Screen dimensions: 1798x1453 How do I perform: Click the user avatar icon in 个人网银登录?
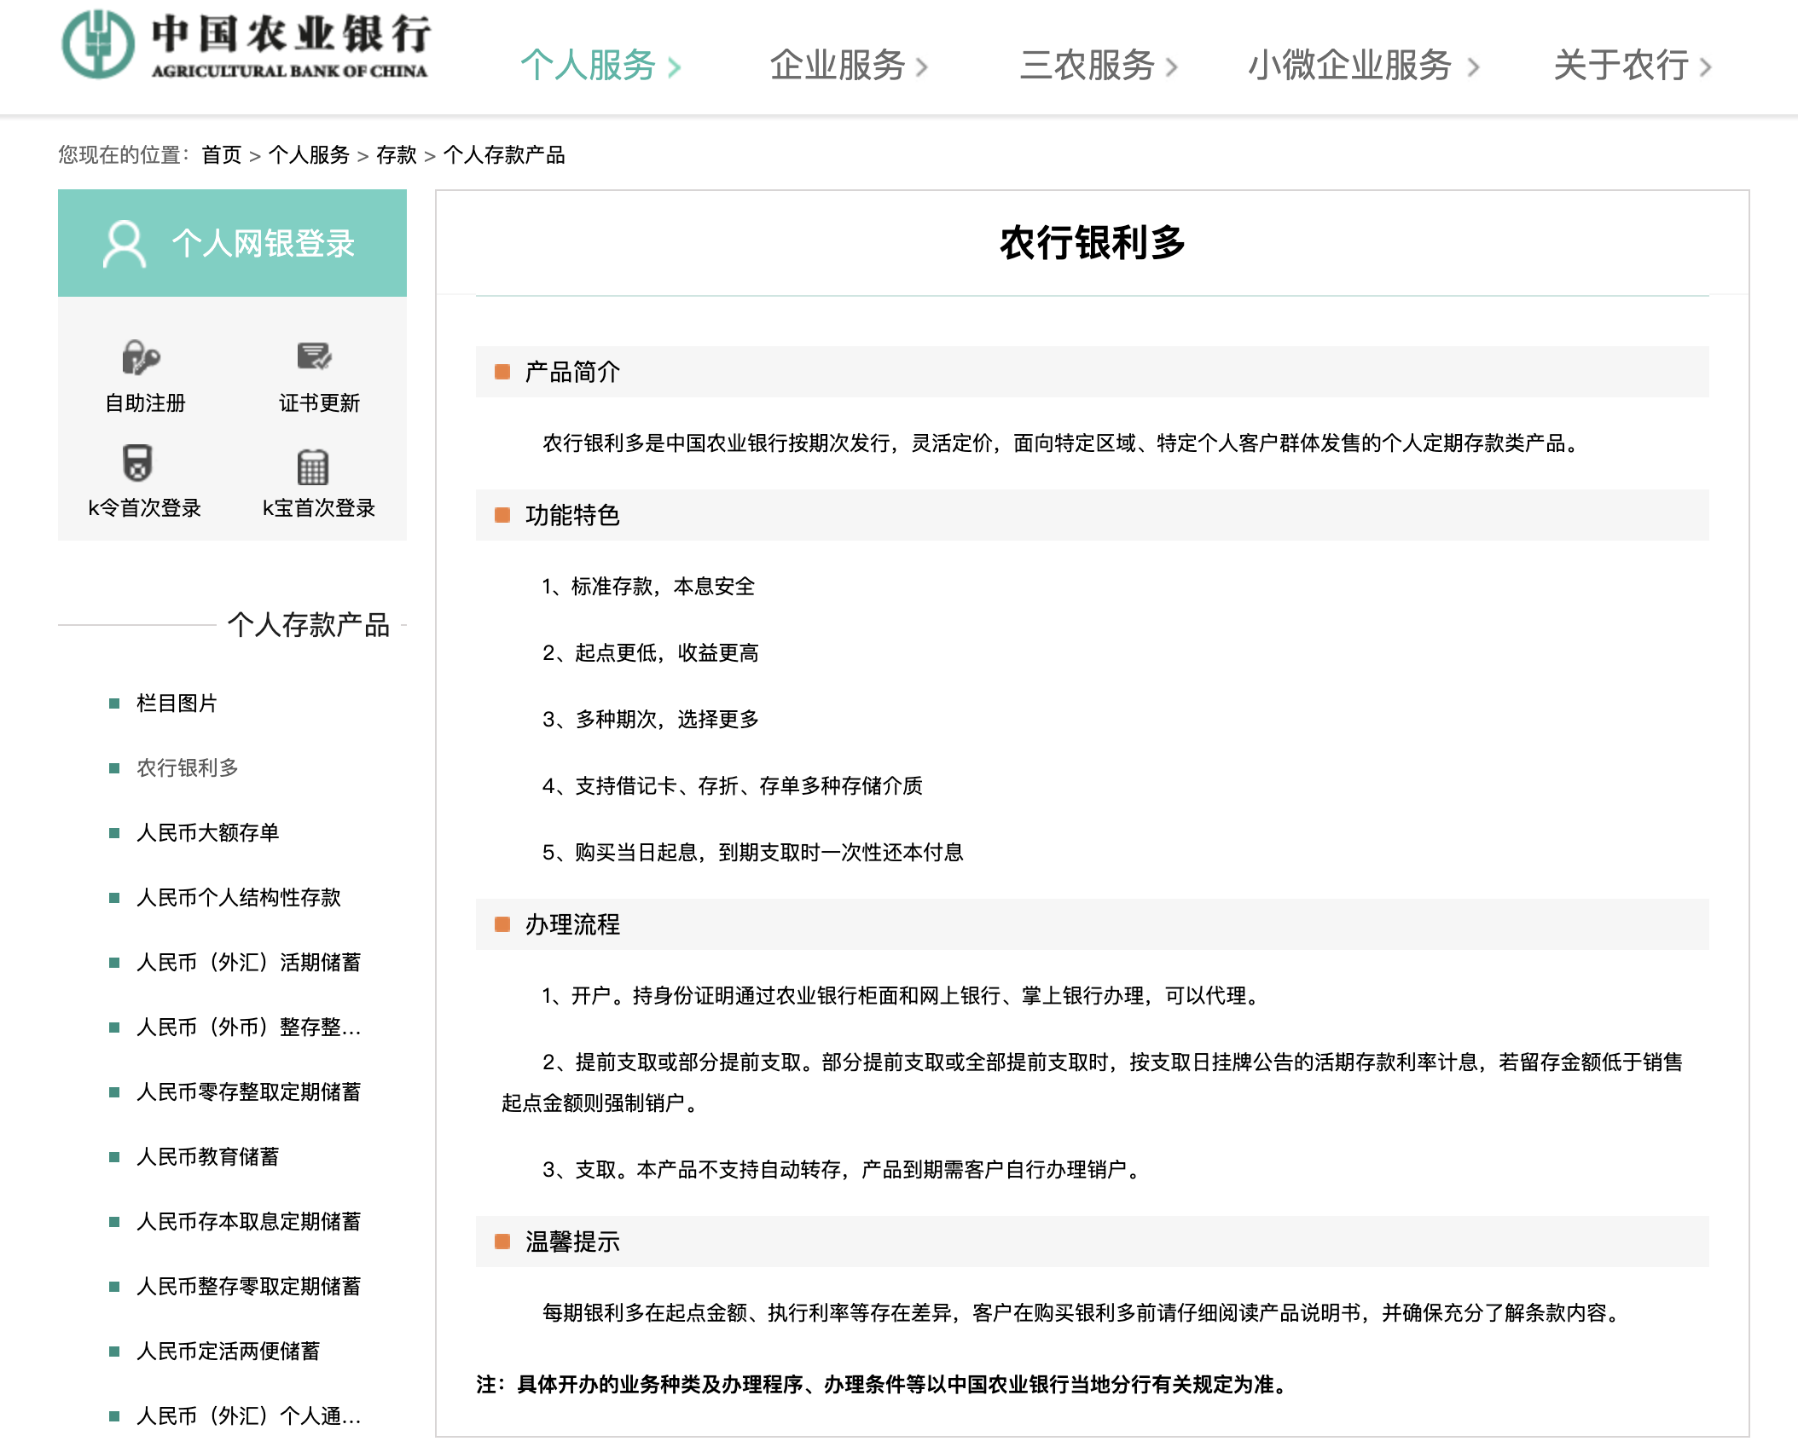click(125, 244)
